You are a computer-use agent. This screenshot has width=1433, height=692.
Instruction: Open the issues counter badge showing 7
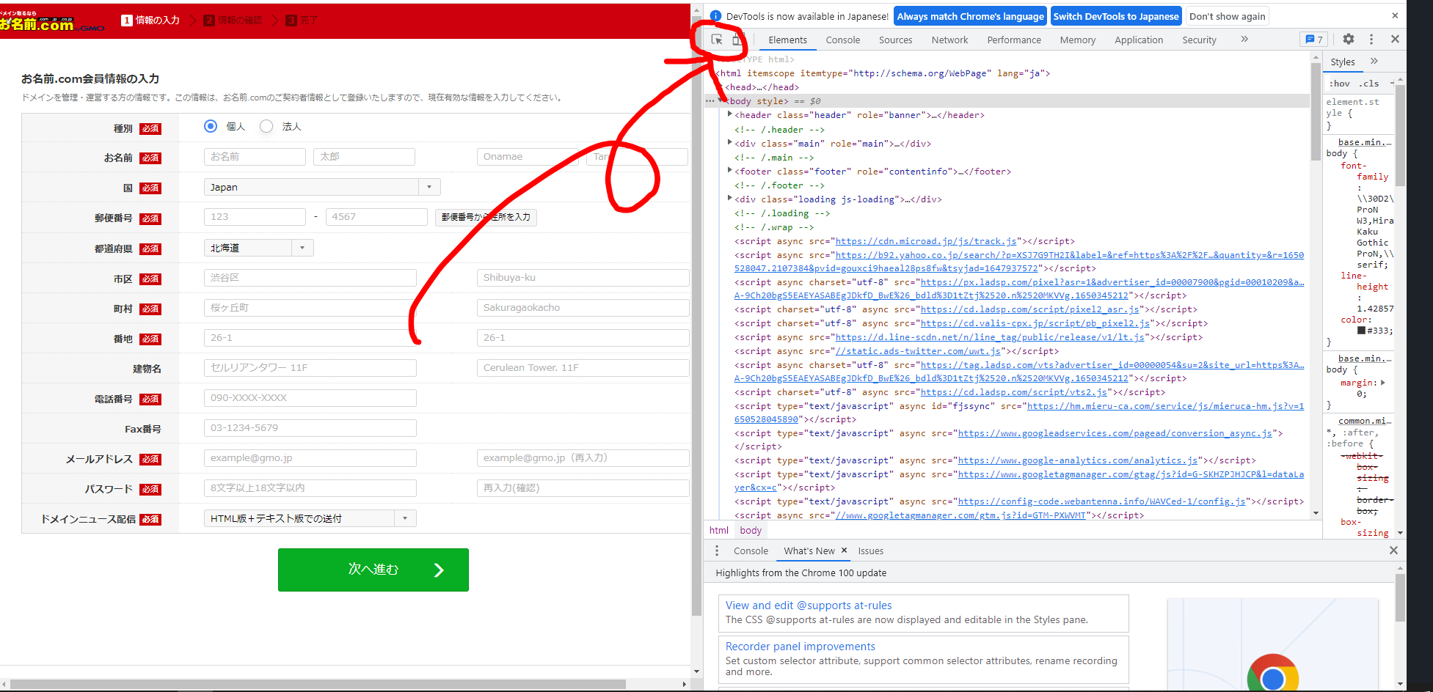click(1313, 40)
